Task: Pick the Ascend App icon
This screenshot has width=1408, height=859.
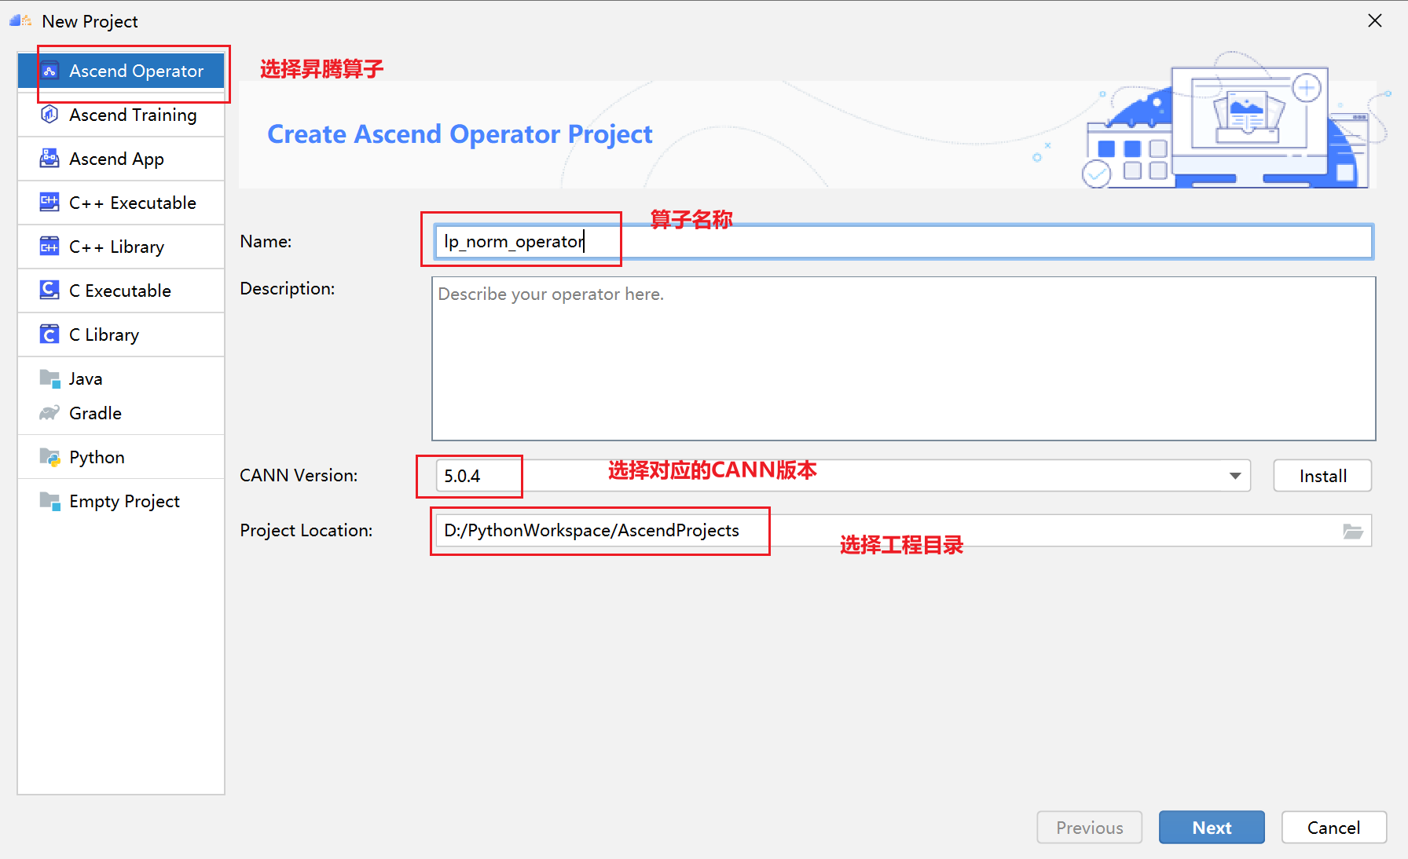Action: (x=49, y=159)
